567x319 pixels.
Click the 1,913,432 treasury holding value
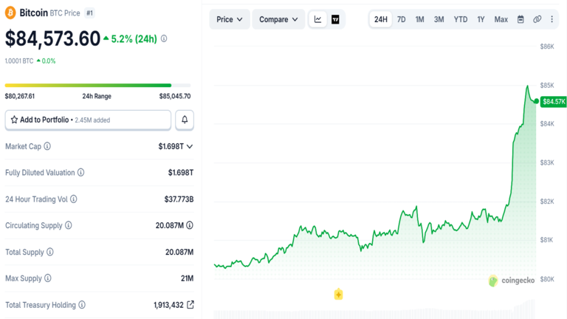[x=168, y=305]
